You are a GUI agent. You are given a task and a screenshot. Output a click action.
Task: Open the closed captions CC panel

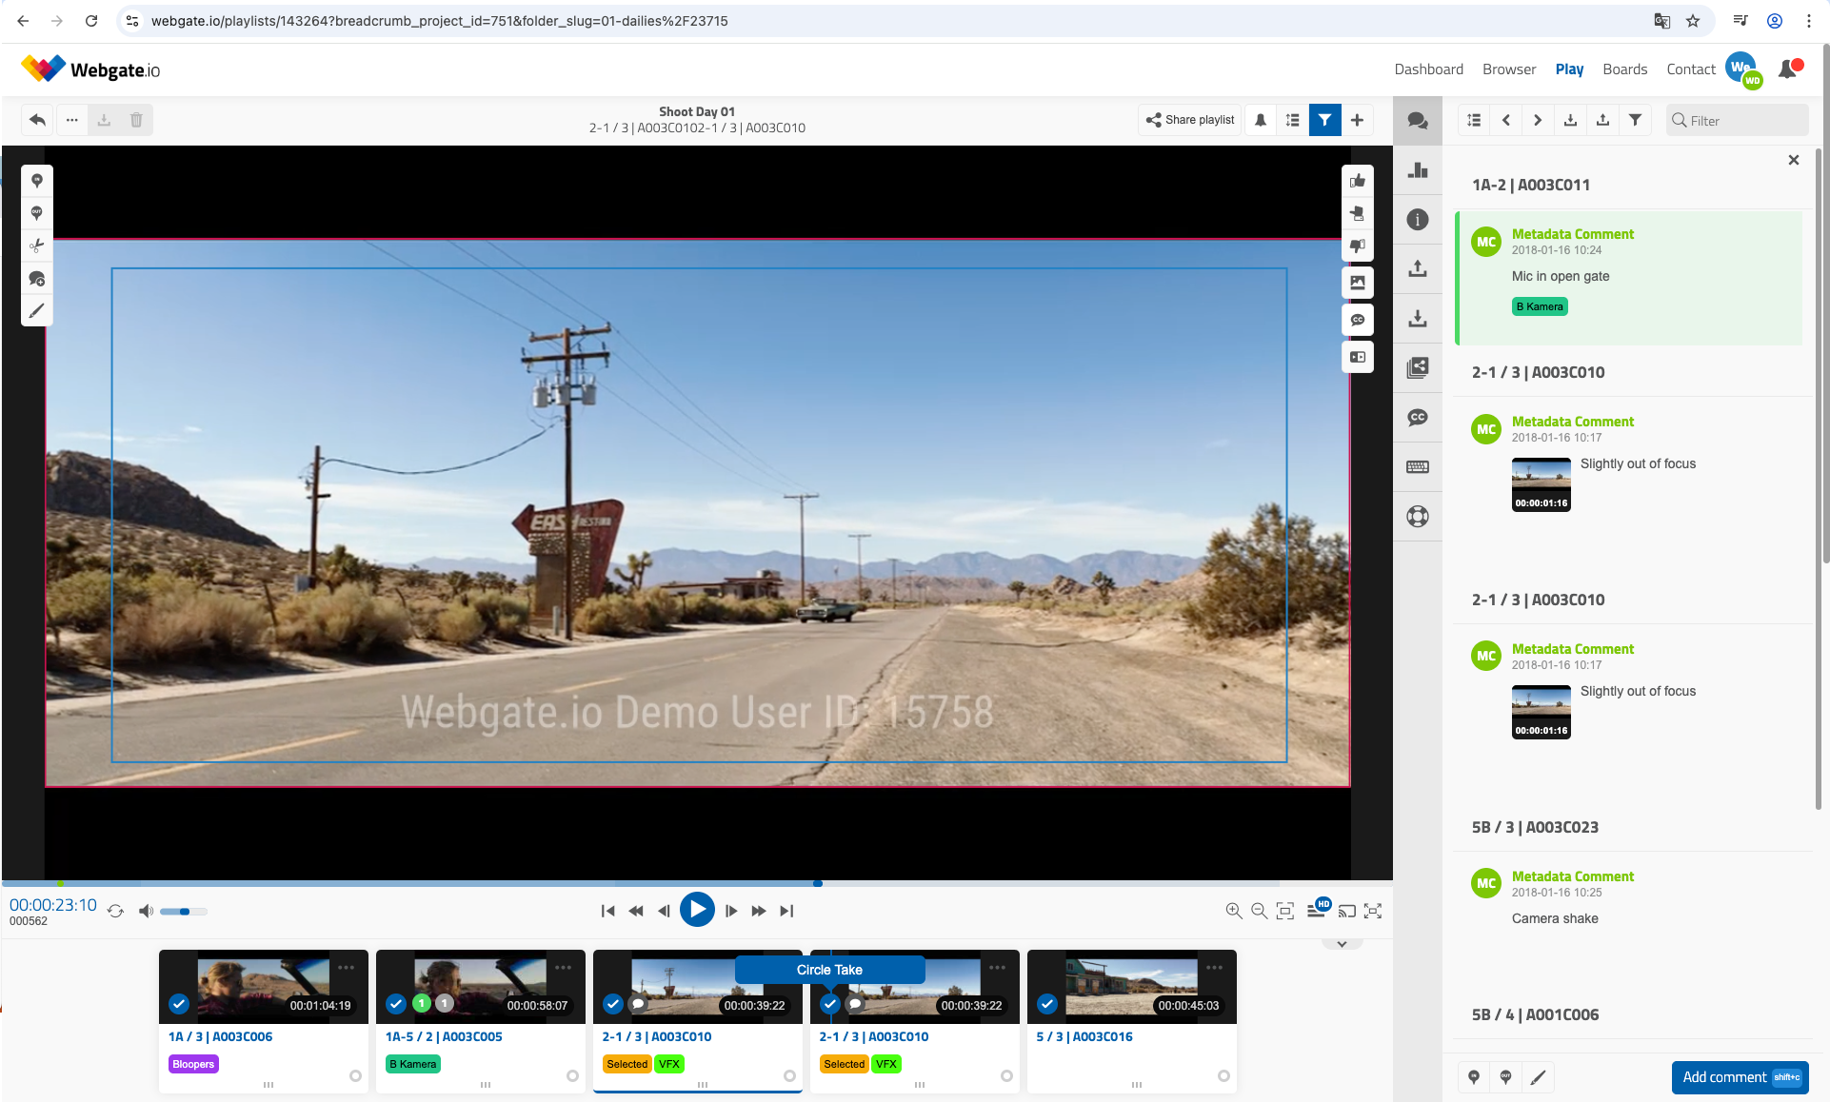pyautogui.click(x=1418, y=418)
